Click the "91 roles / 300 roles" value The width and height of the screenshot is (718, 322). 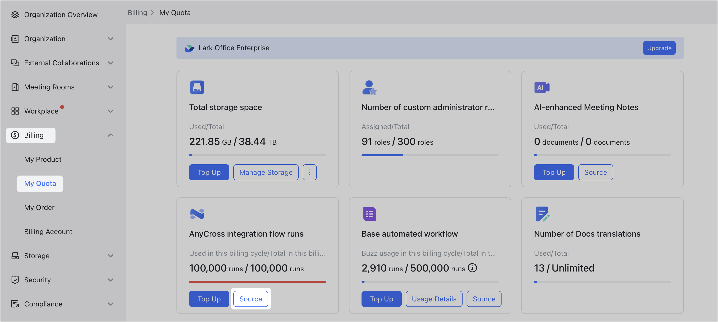(x=397, y=141)
